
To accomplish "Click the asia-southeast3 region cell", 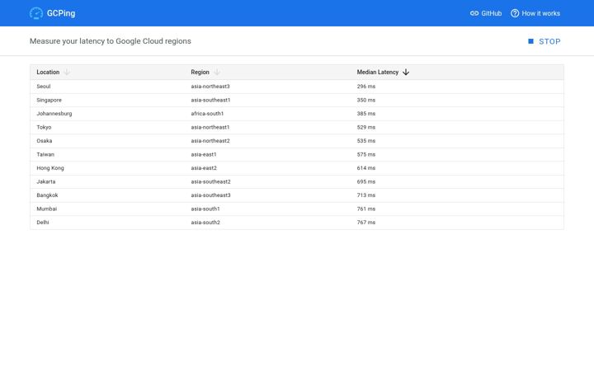I will coord(210,195).
